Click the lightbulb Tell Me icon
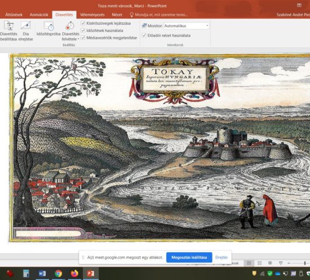This screenshot has height=280, width=310. [131, 15]
